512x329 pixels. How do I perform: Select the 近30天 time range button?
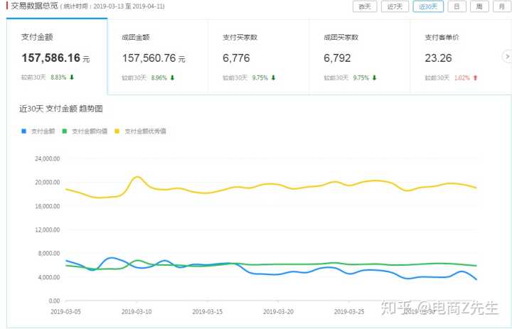click(x=428, y=6)
